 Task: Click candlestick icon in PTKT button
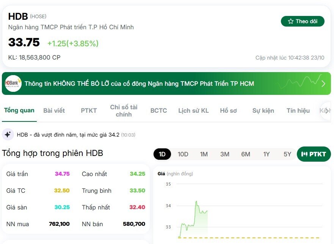[304, 154]
